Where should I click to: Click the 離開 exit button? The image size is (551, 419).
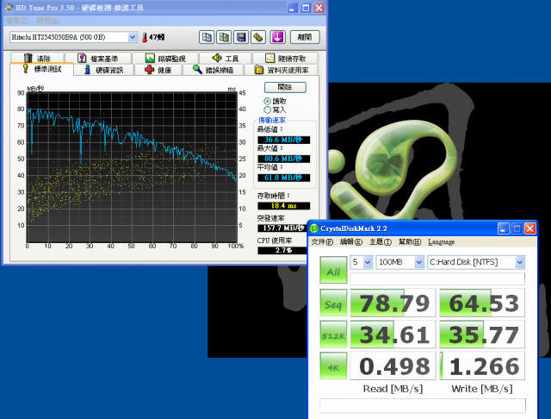[305, 37]
